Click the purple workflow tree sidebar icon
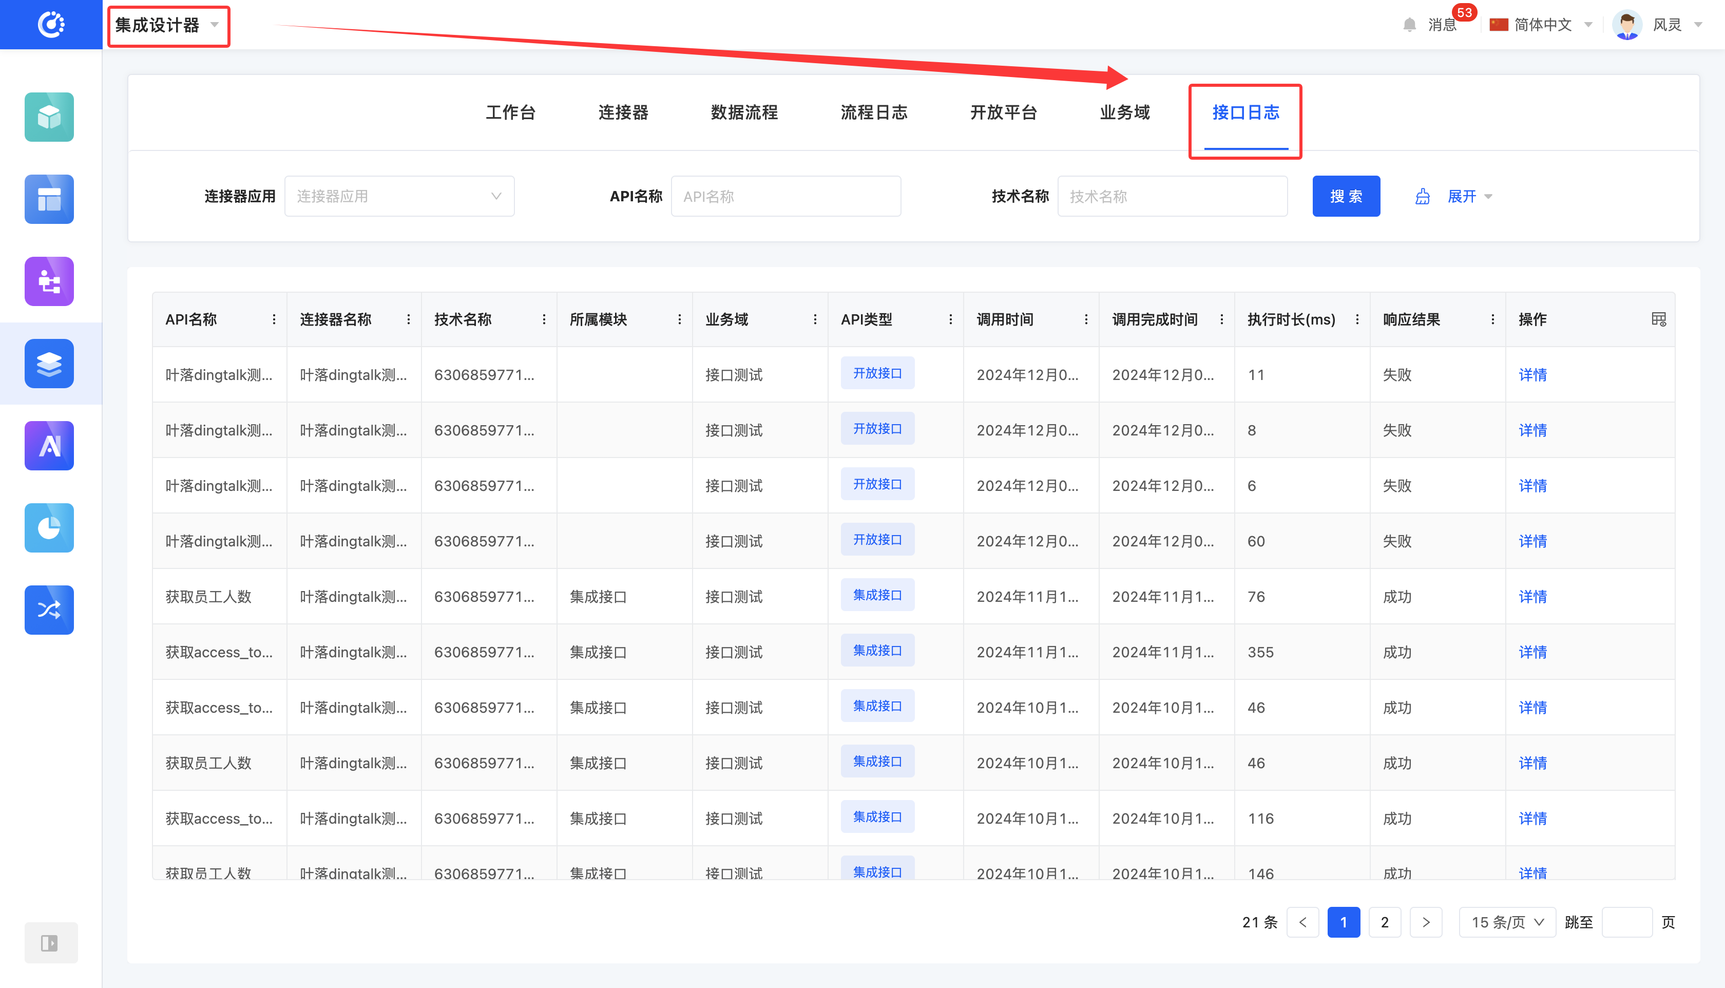 [x=49, y=281]
